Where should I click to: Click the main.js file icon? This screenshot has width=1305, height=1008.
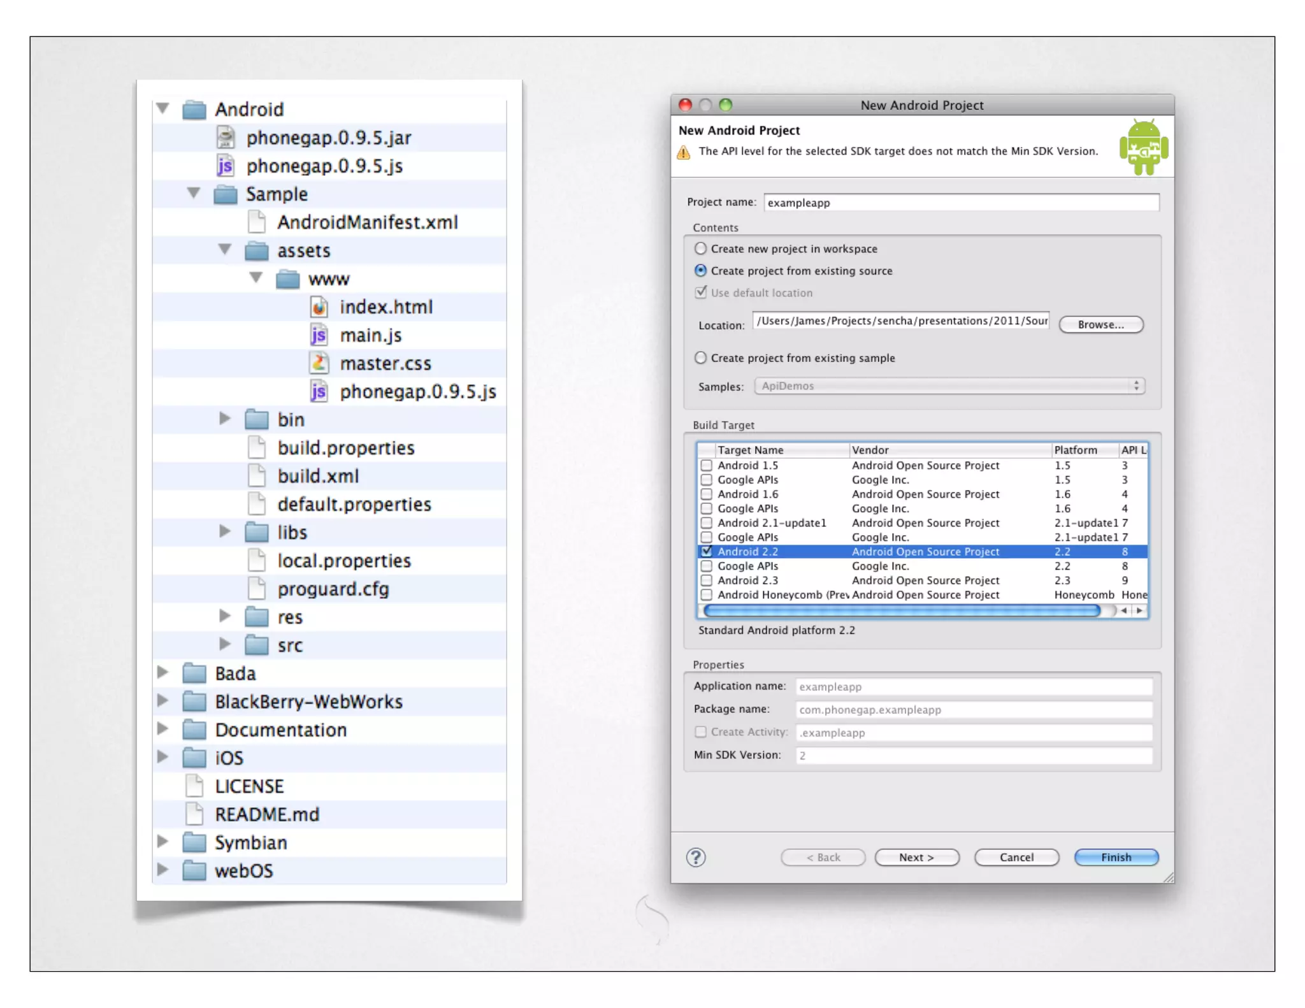pos(319,335)
